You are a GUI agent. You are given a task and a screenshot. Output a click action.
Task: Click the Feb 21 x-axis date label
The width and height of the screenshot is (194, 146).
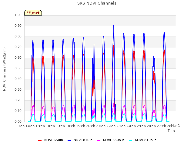95,126
